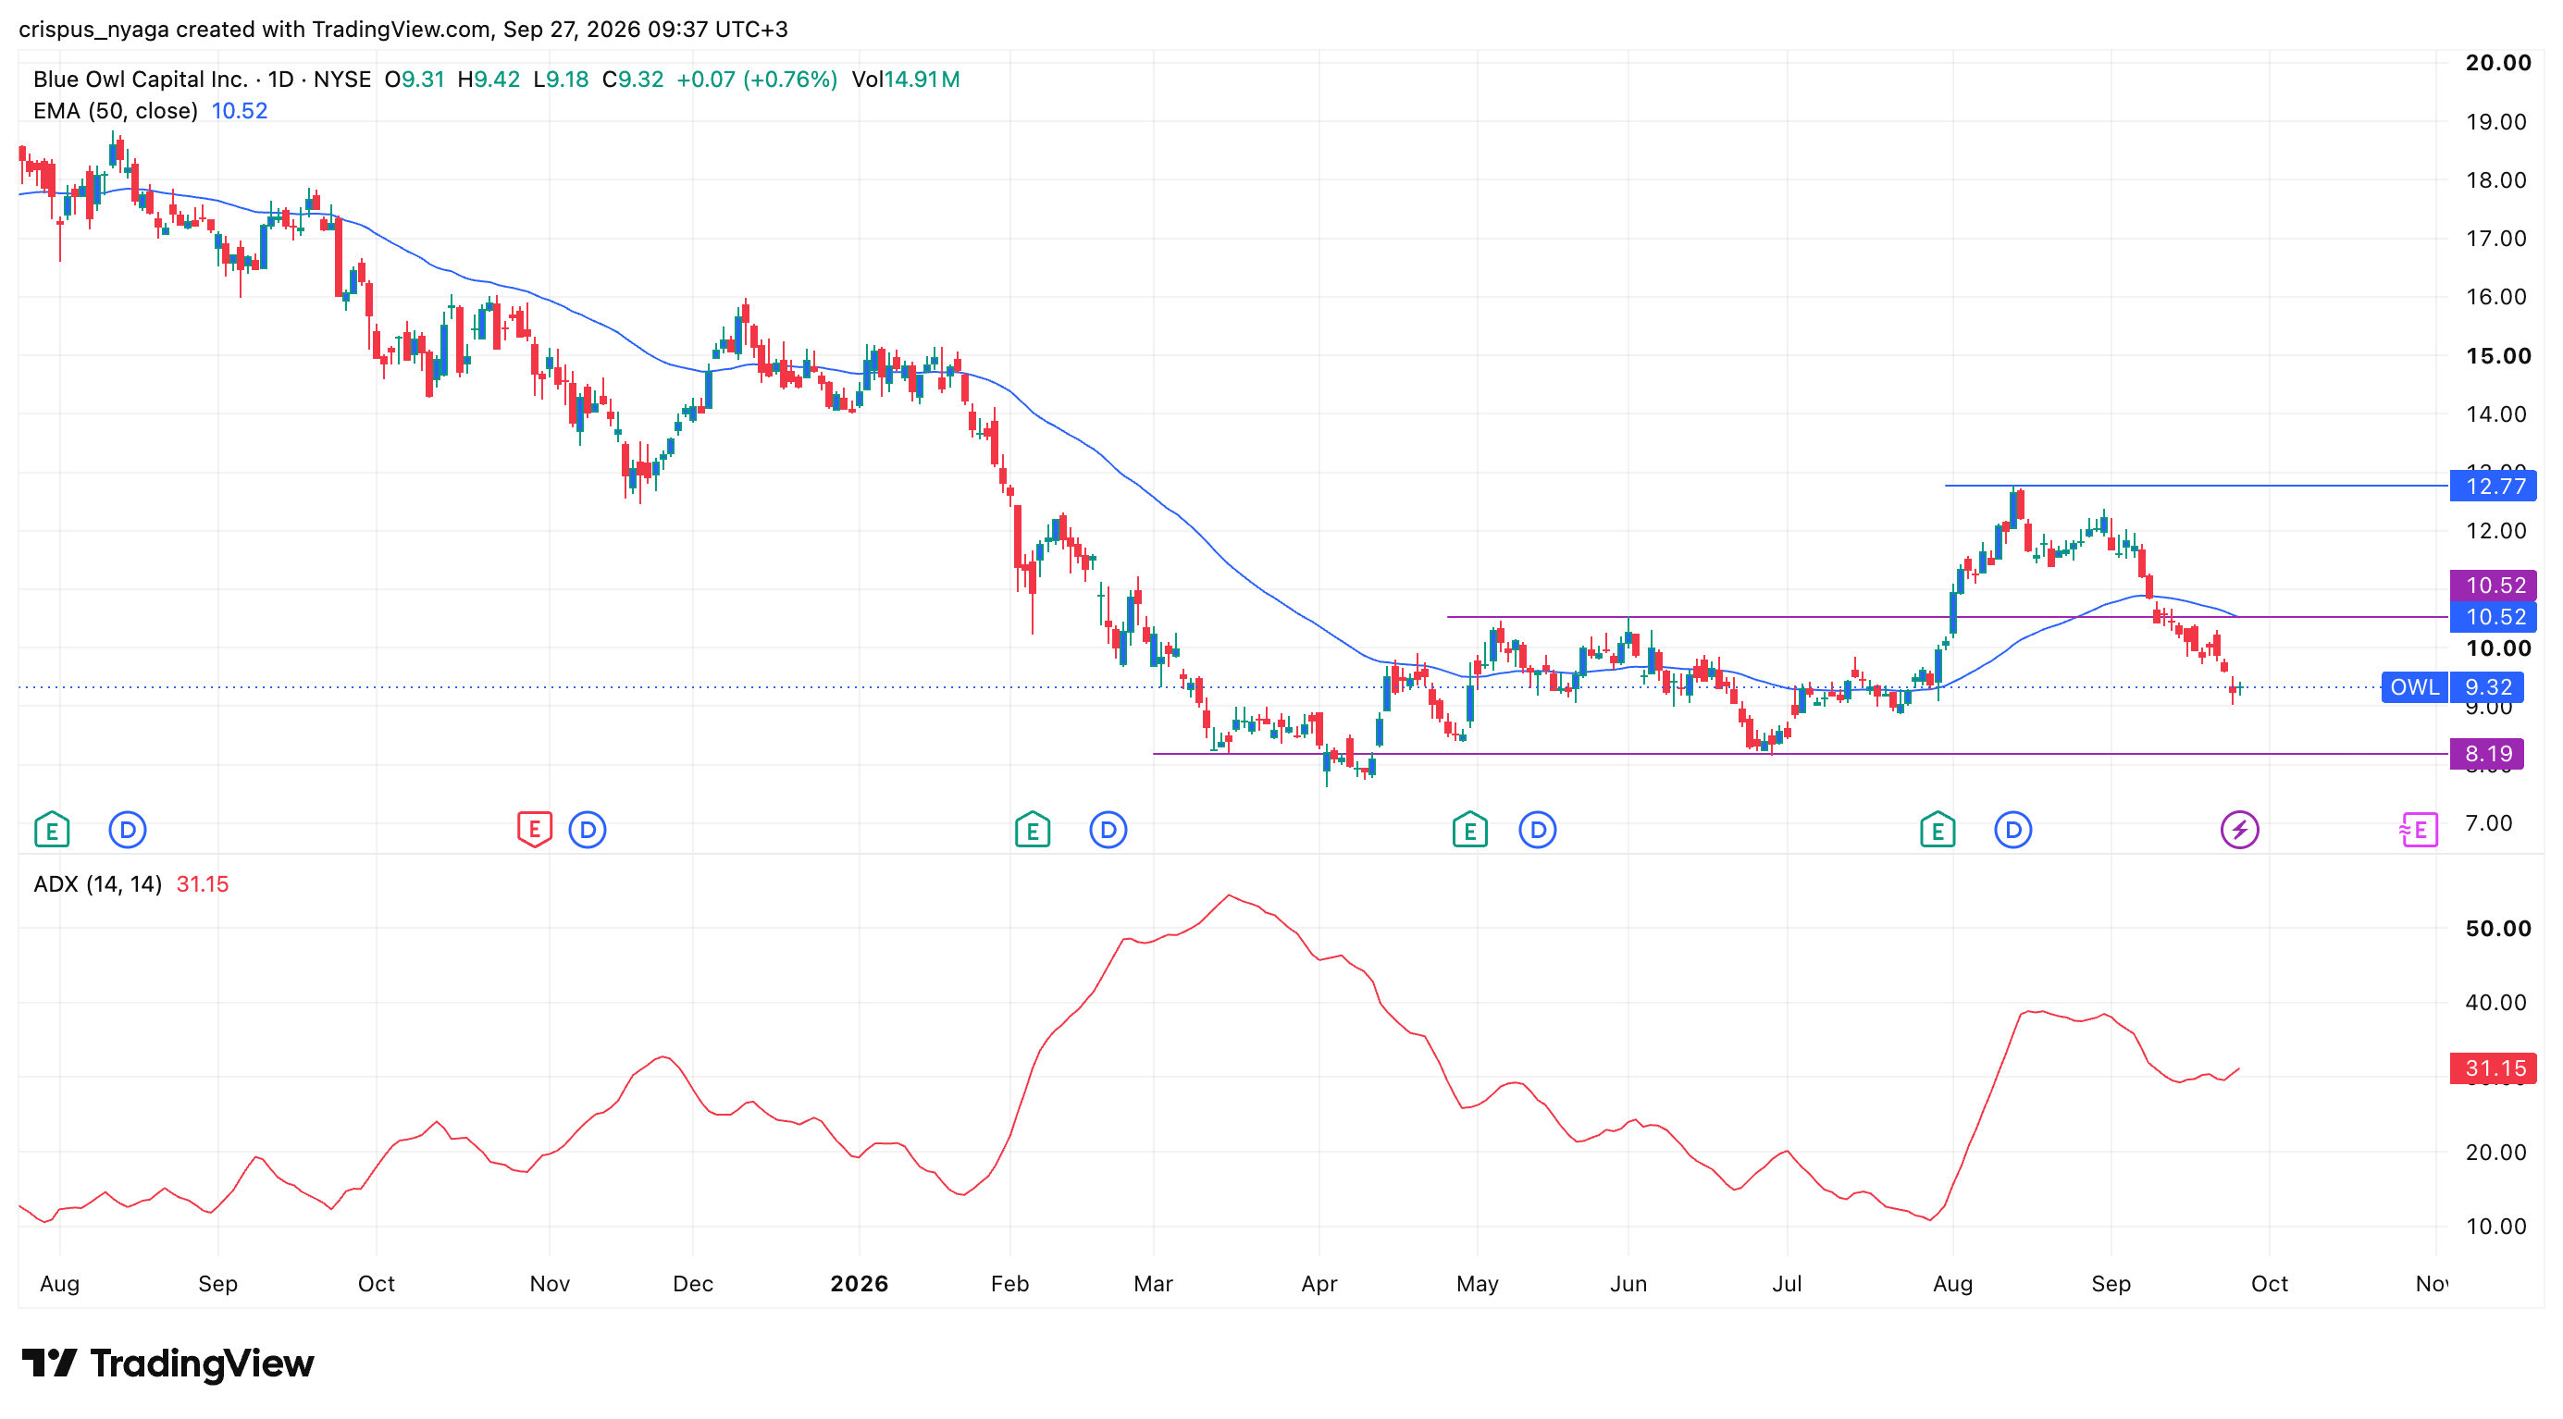Click the low value 'L9.18'
Viewport: 2563px width, 1419px height.
[561, 80]
